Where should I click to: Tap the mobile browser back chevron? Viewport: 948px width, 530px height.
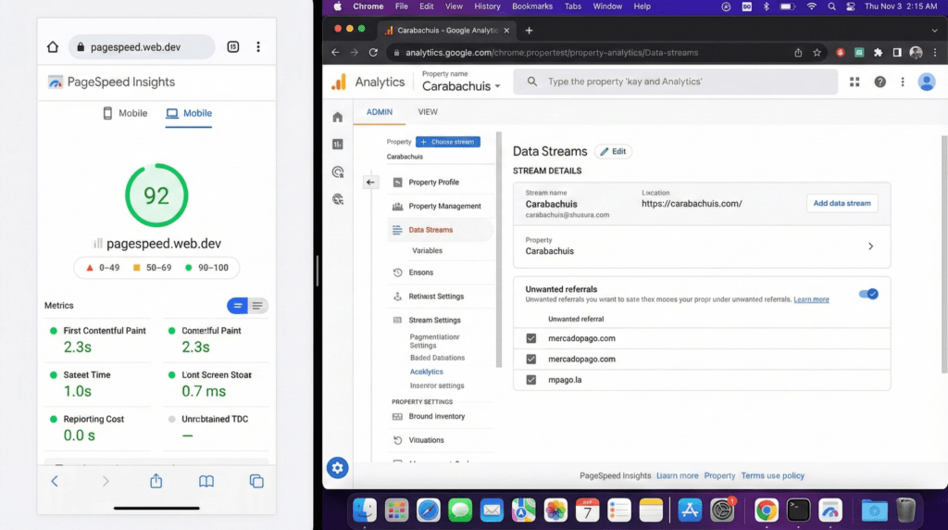tap(55, 481)
